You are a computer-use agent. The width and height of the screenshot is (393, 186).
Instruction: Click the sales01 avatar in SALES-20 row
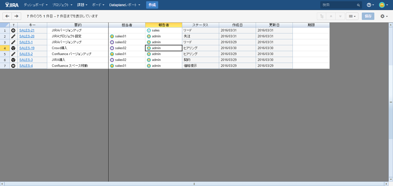point(112,36)
